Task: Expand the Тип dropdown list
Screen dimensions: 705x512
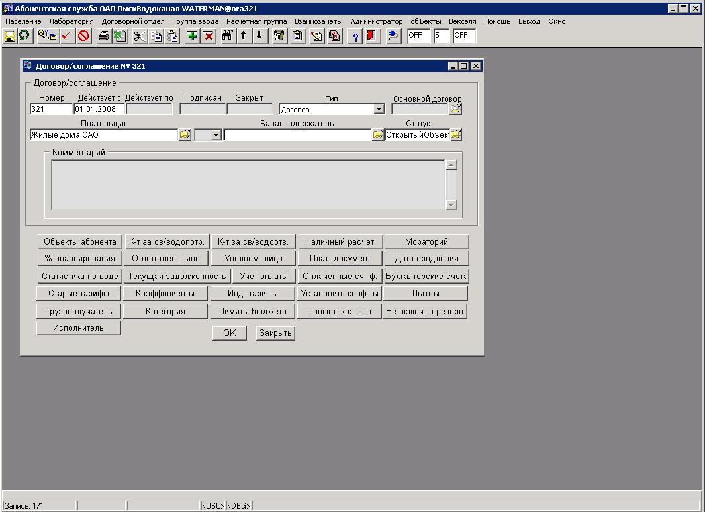Action: pyautogui.click(x=379, y=110)
